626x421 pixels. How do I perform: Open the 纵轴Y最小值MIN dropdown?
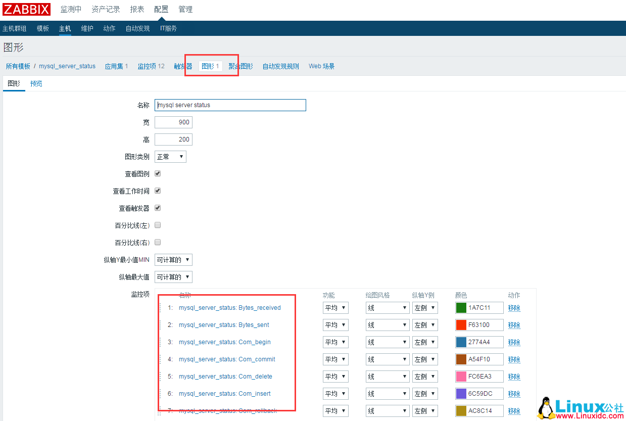pyautogui.click(x=173, y=259)
